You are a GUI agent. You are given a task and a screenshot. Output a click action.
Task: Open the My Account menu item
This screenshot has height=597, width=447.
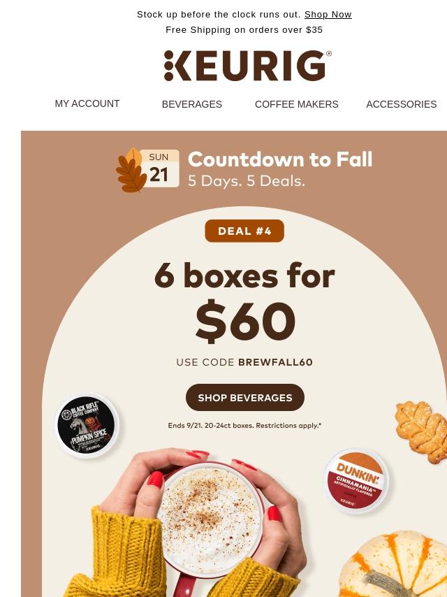tap(87, 103)
